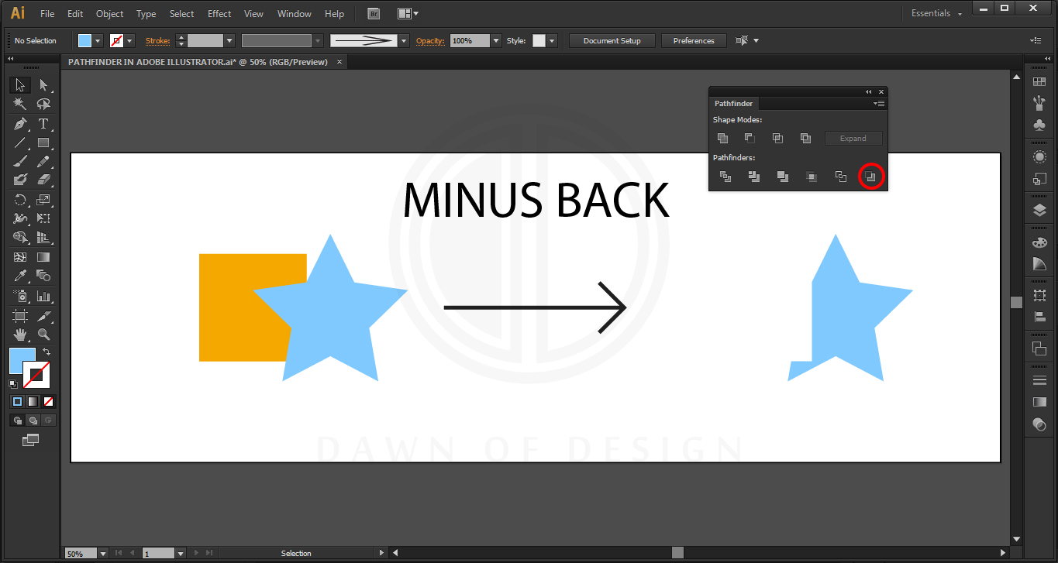Open the Opacity dropdown

coord(495,40)
